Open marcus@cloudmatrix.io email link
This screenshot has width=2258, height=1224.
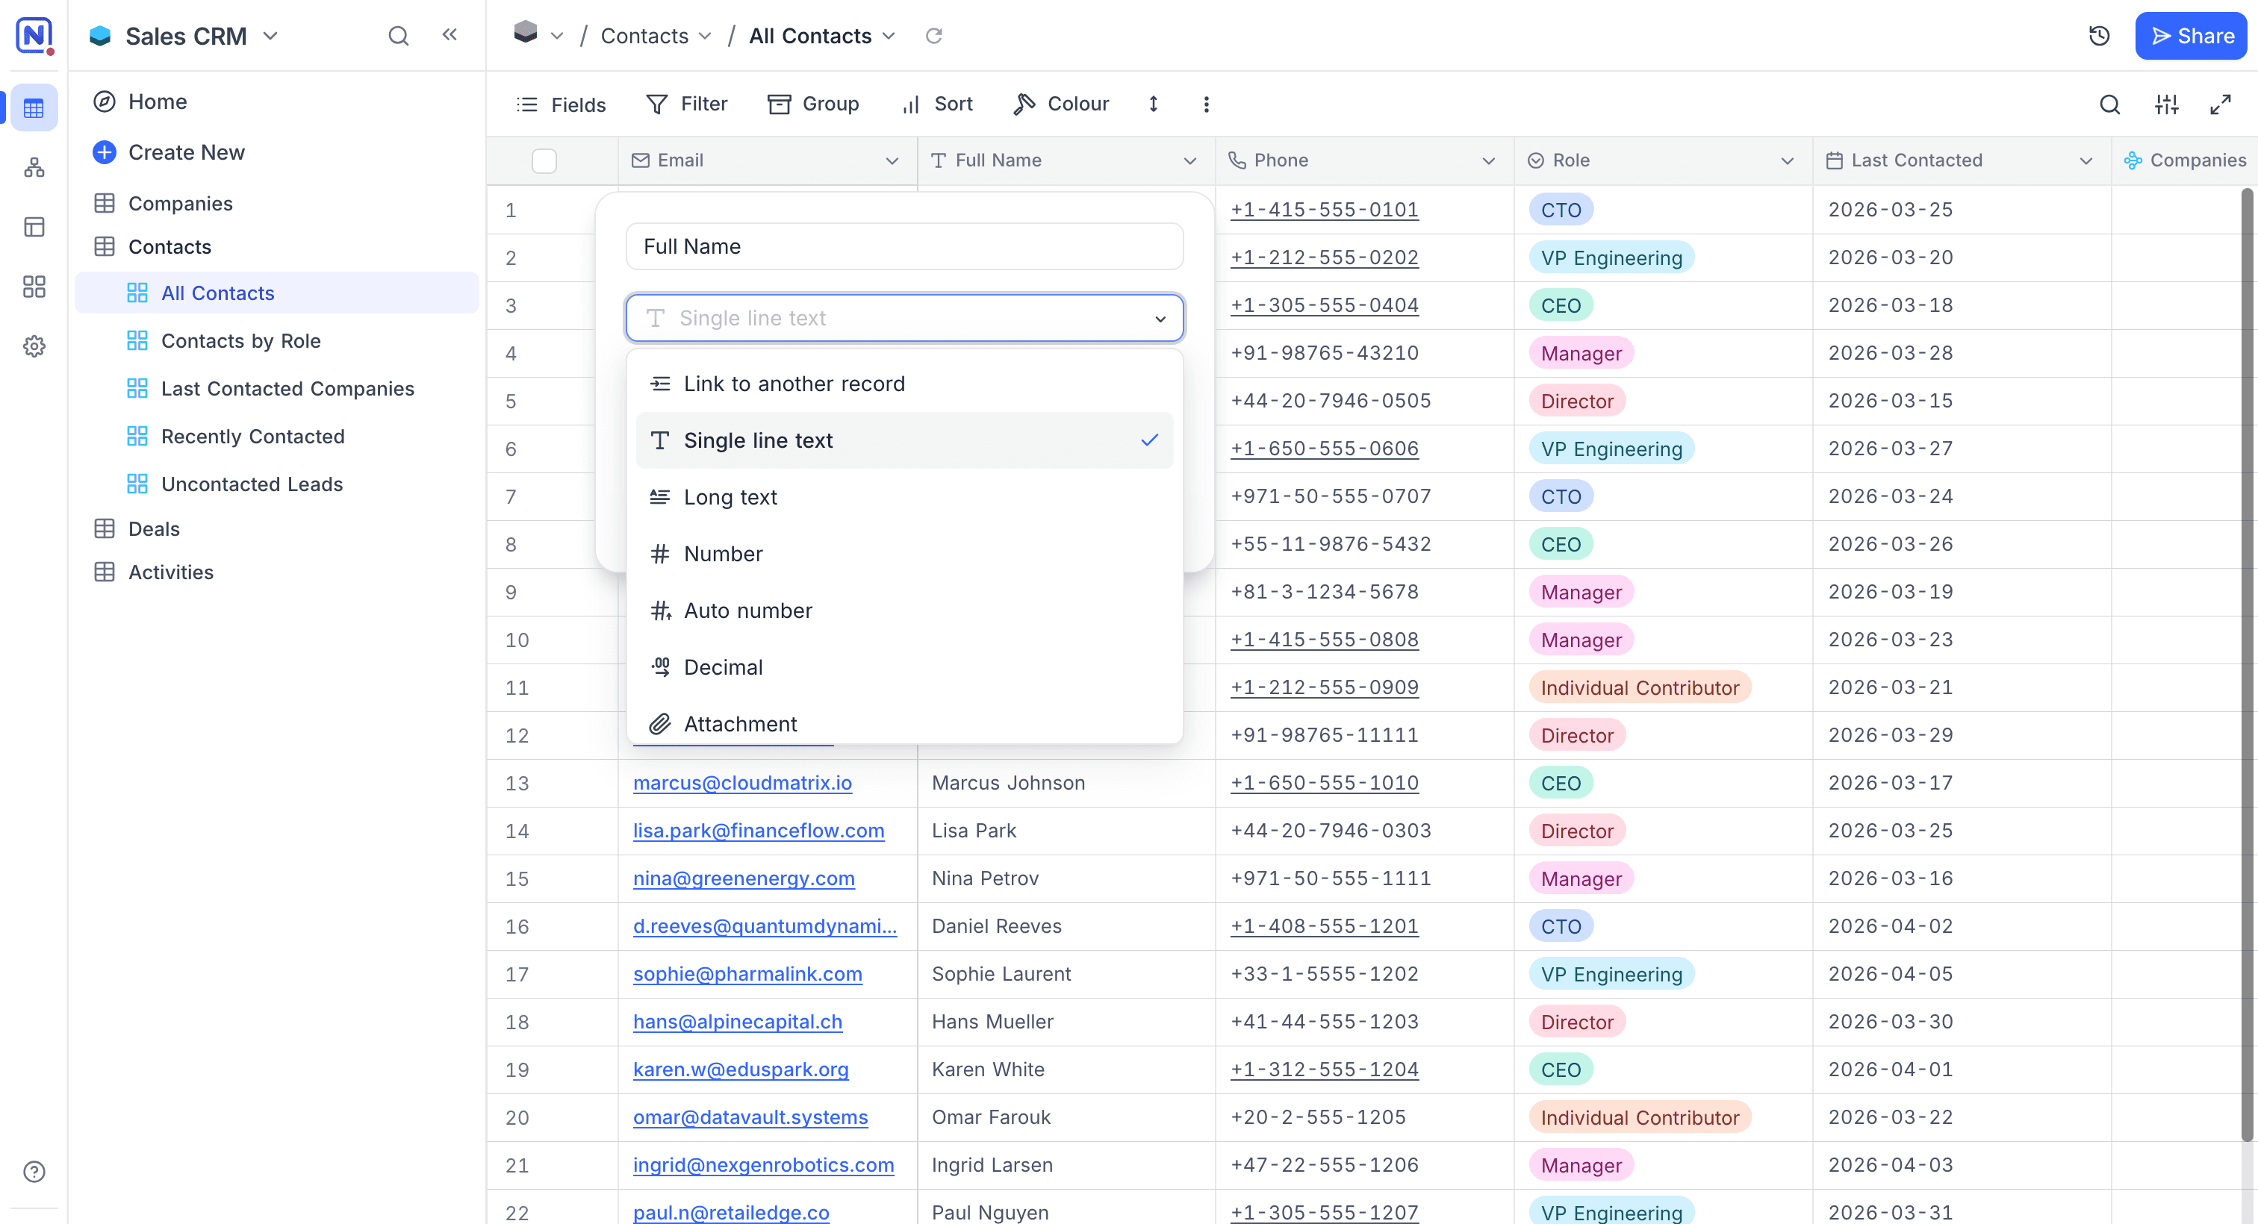pyautogui.click(x=742, y=782)
